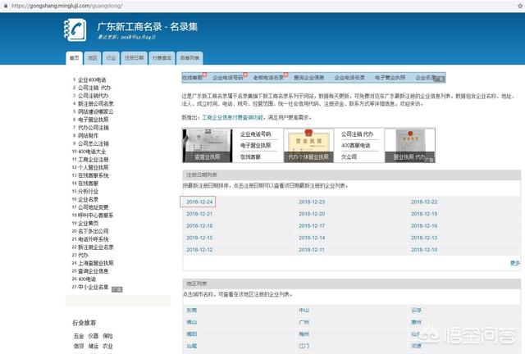Open the 2018-12-17 registration date list
The height and width of the screenshot is (354, 525).
[312, 226]
